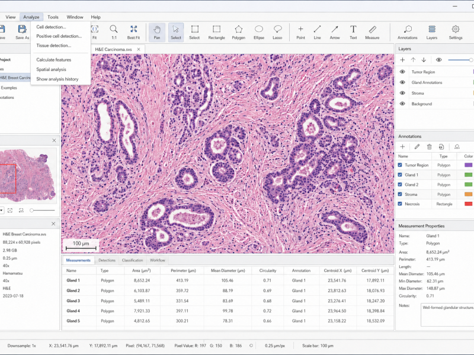This screenshot has height=355, width=474.
Task: Close the H&E Carcinoma.svs tab
Action: click(x=139, y=49)
